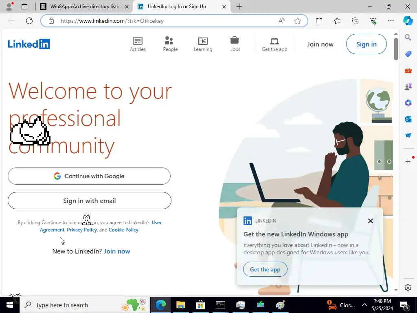Open Paint palette icon in taskbar
417x313 pixels.
point(280,305)
